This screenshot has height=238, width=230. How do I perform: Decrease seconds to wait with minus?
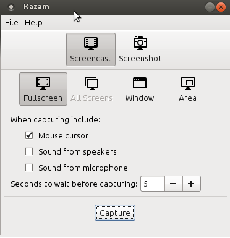[174, 184]
